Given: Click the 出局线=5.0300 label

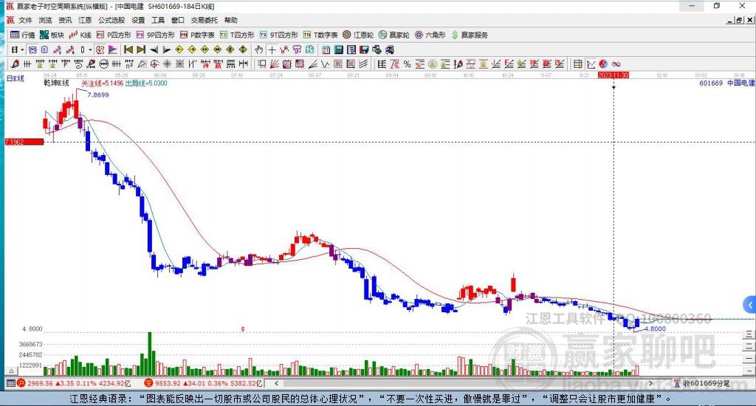Looking at the screenshot, I should [146, 83].
